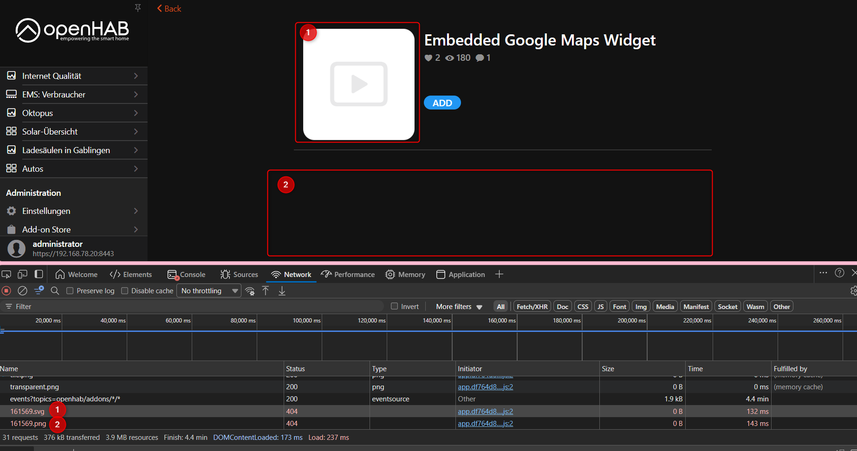Expand the More filters dropdown
The image size is (857, 451).
click(459, 307)
